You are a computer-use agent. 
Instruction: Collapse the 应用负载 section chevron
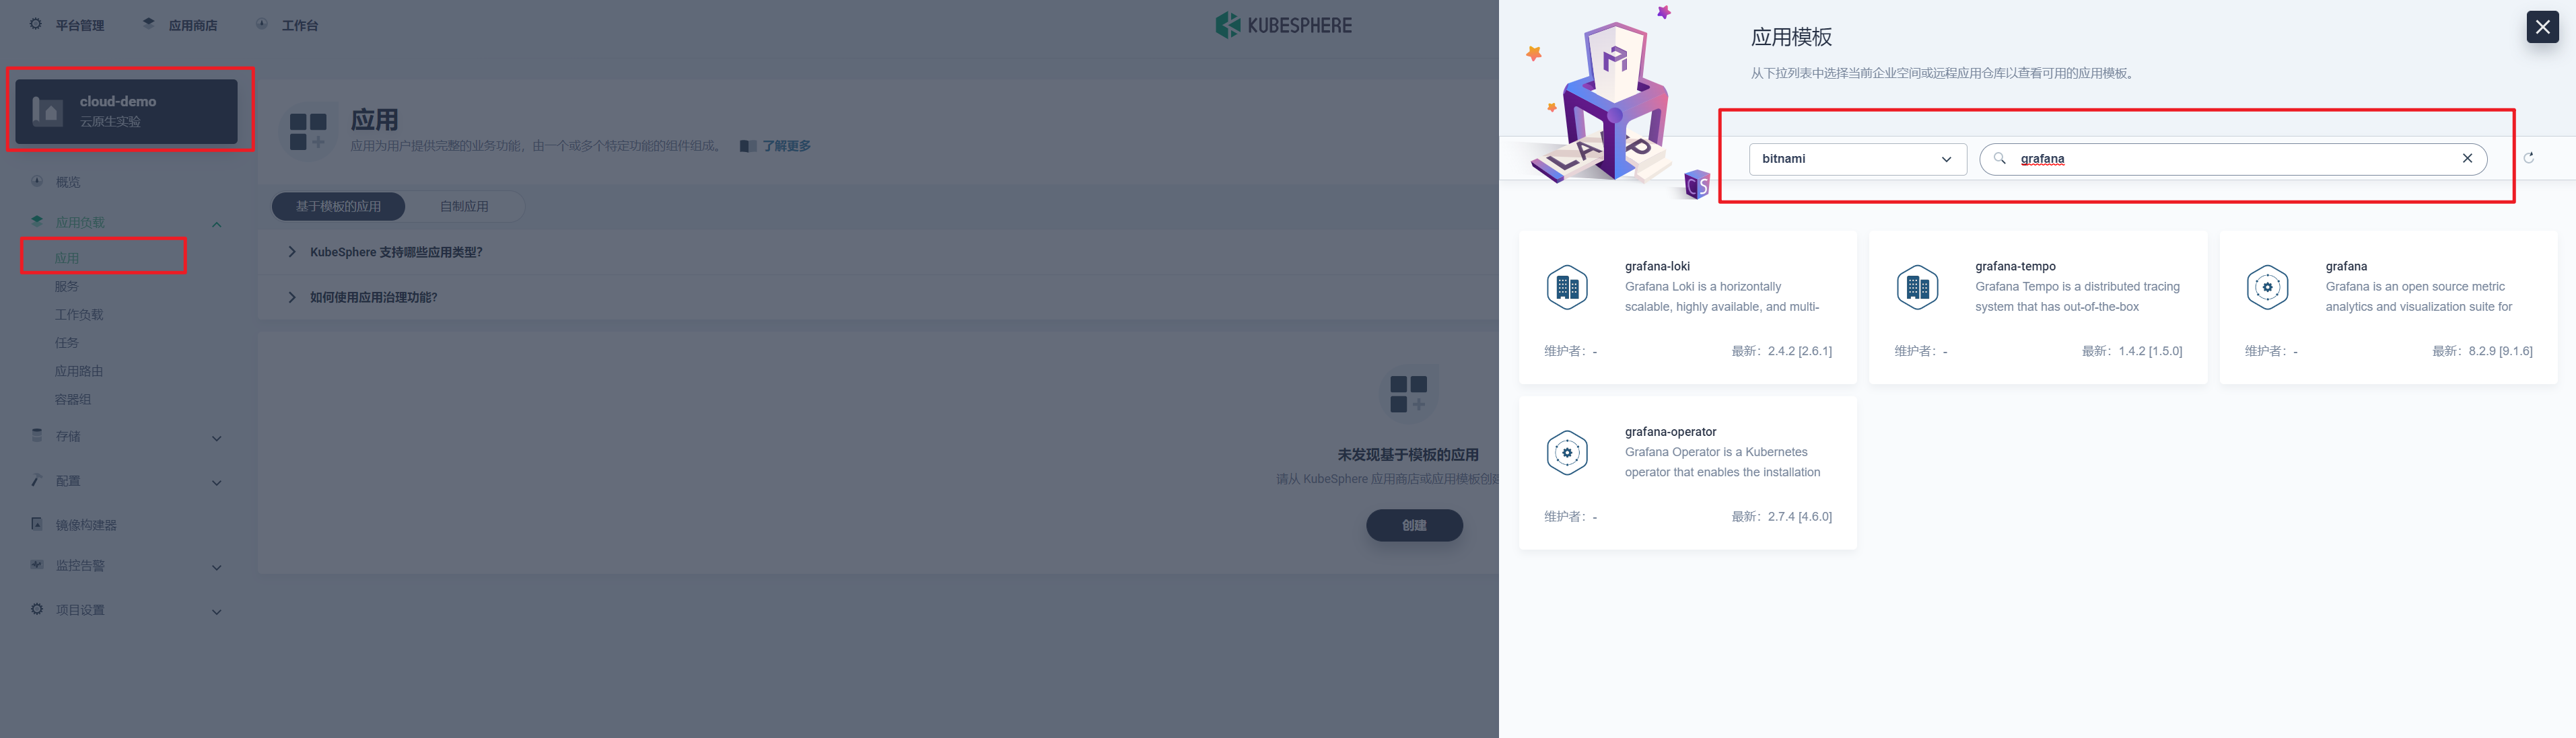[x=216, y=224]
